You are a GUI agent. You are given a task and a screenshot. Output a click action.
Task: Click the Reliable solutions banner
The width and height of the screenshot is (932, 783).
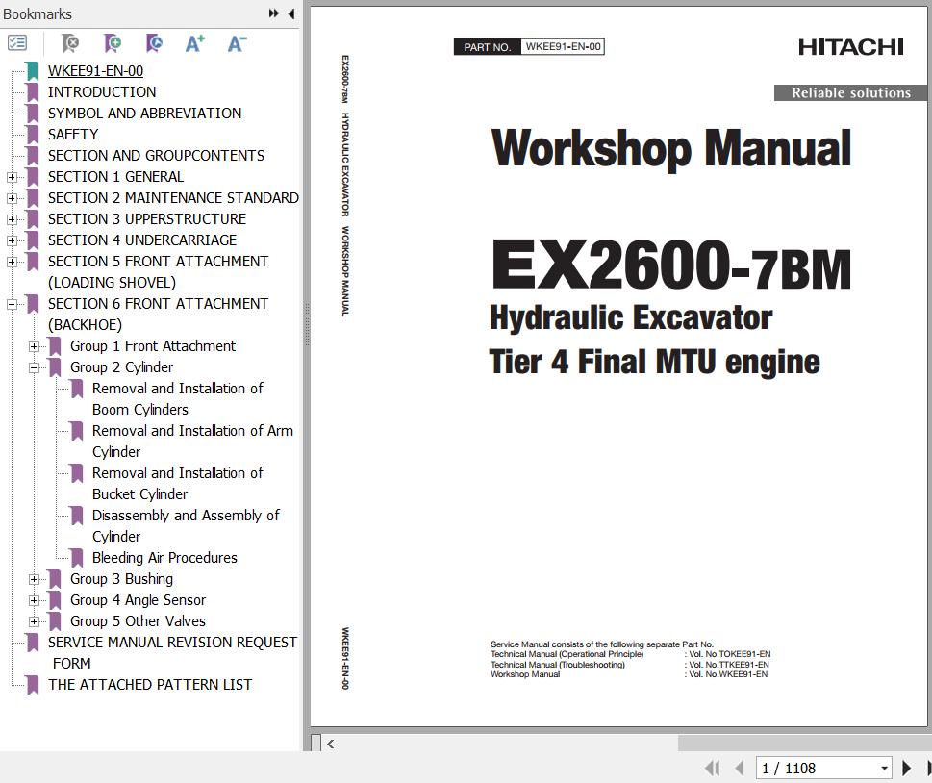pyautogui.click(x=850, y=92)
